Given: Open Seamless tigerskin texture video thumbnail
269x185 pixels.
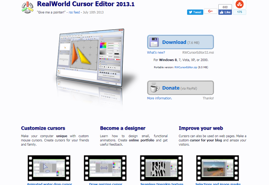Looking at the screenshot, I should pyautogui.click(x=161, y=168).
